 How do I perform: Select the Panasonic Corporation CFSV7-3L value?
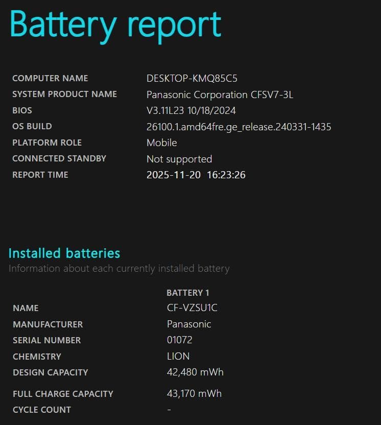point(220,95)
